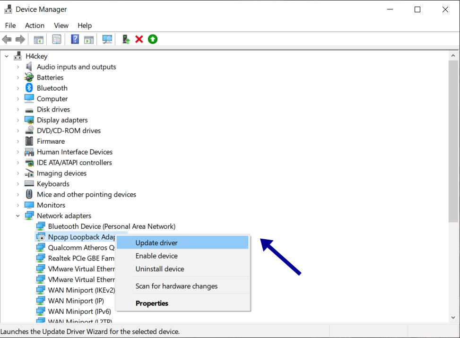The width and height of the screenshot is (460, 338).
Task: Toggle the Show/Hide Console Tree toolbar icon
Action: pos(38,39)
